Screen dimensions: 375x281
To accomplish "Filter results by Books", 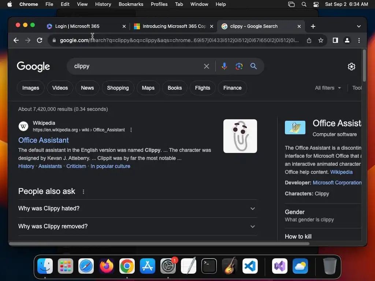I will pos(175,88).
